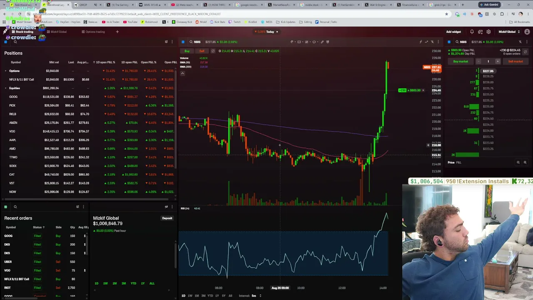The width and height of the screenshot is (533, 300).
Task: Select the ellipse shape drawing tool
Action: coord(314,42)
